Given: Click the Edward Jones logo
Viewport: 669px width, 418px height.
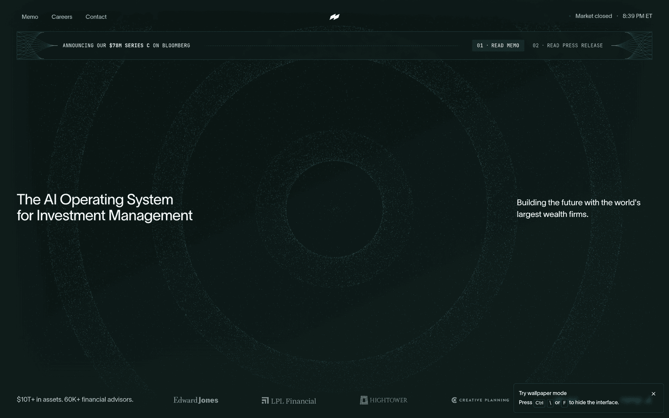Looking at the screenshot, I should coord(196,400).
